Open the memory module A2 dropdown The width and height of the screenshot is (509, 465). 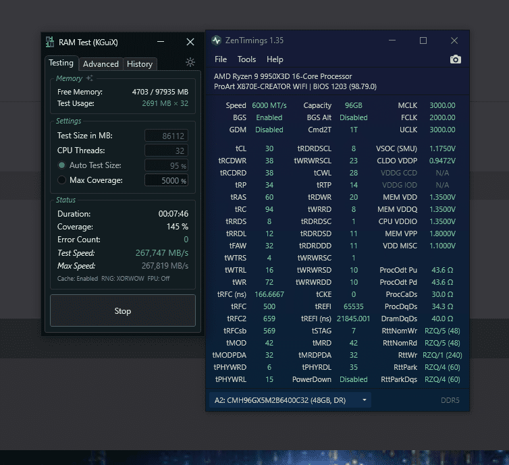[x=290, y=400]
